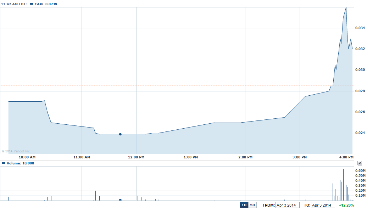
Task: Click the +12.28% change value
Action: [x=346, y=205]
